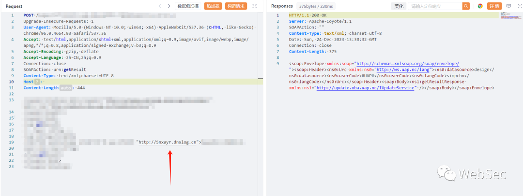Image resolution: width=523 pixels, height=196 pixels.
Task: Click the 美化 beautify button
Action: pyautogui.click(x=398, y=6)
